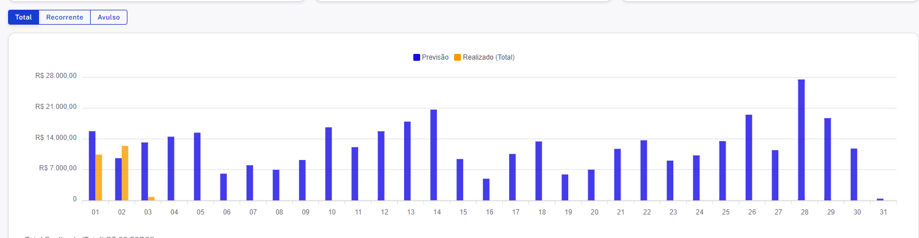Click the small orange bar on day 03
The width and height of the screenshot is (919, 238).
coord(152,198)
